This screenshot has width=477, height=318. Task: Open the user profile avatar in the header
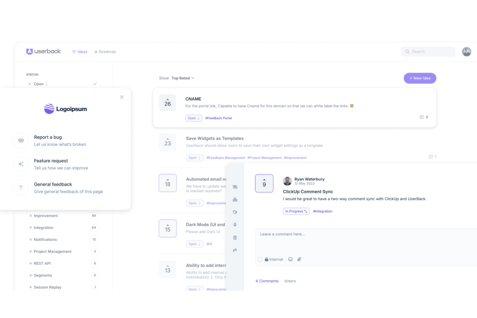coord(466,52)
